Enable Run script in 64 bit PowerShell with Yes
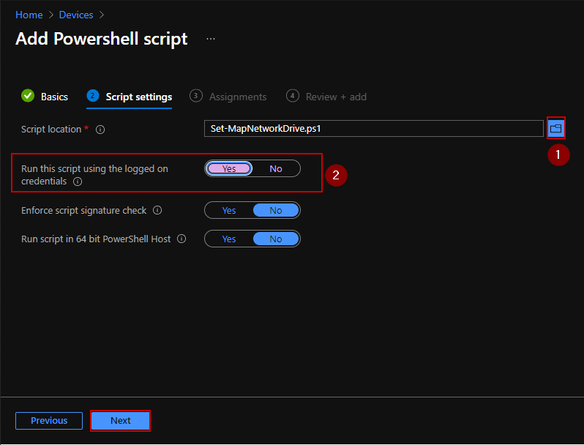 point(229,239)
